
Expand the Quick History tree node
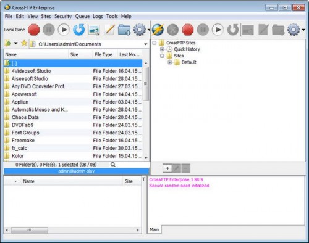[162, 49]
